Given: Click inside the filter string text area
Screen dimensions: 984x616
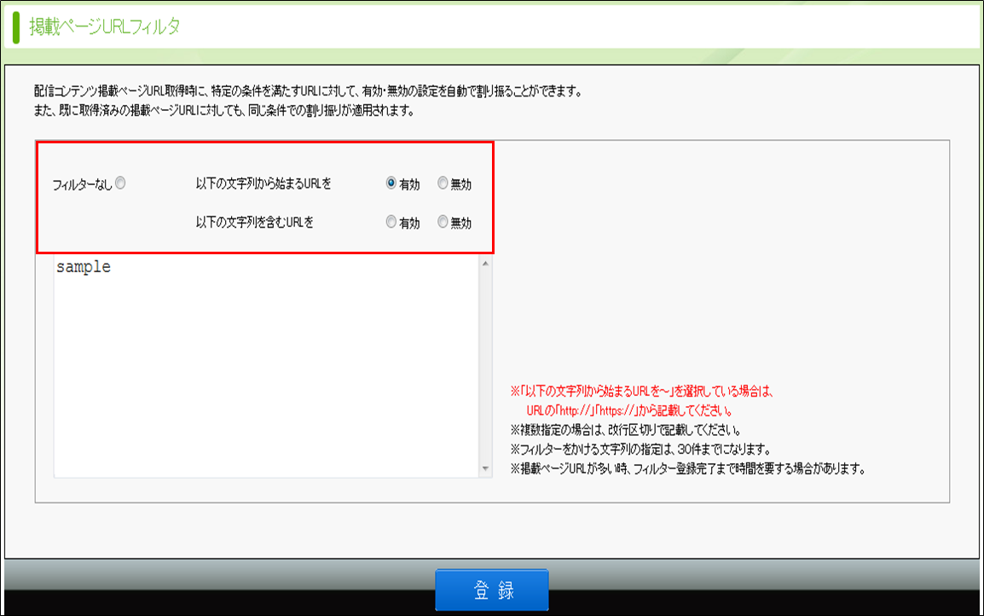Looking at the screenshot, I should 266,366.
